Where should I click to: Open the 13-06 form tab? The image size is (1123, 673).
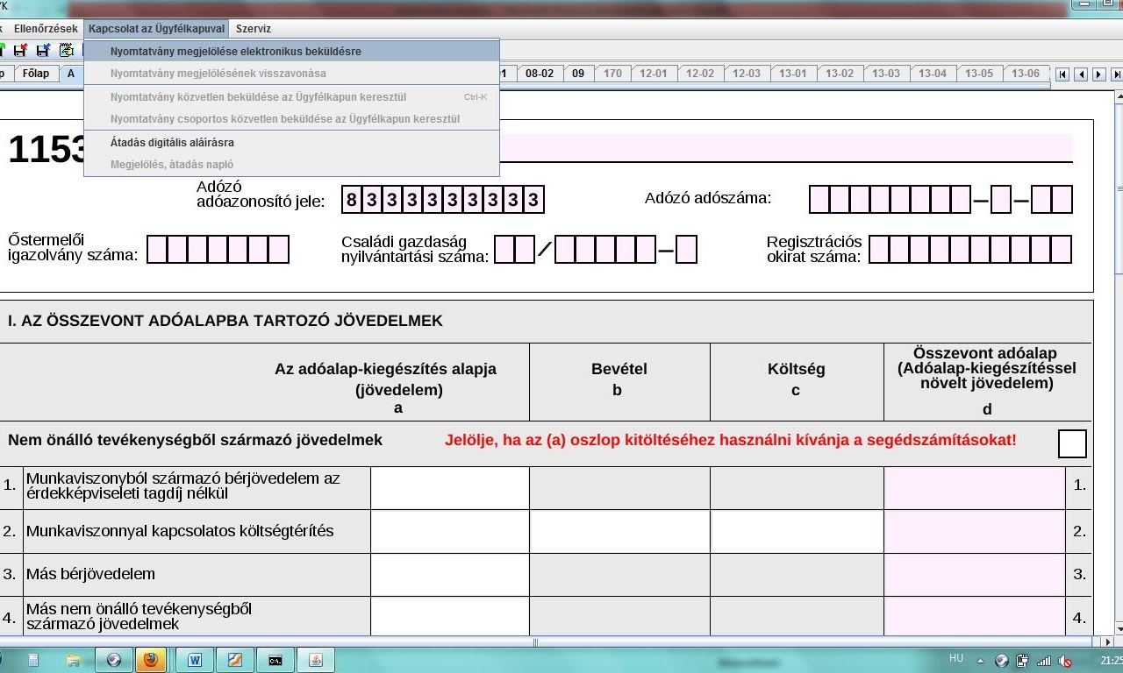pos(1026,74)
